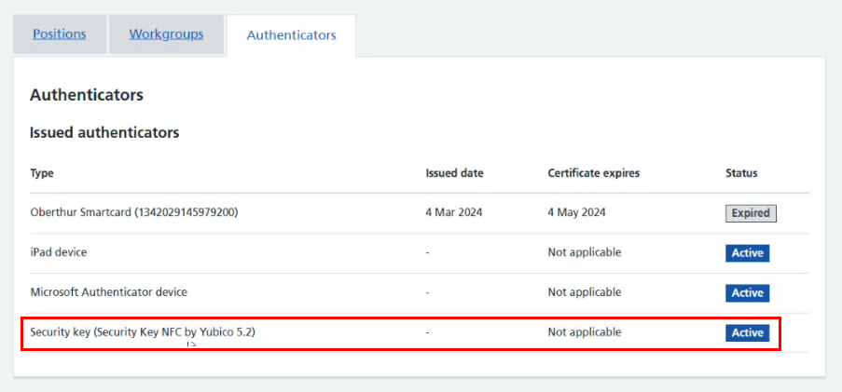Click the Active badge in iPad device row
Image resolution: width=842 pixels, height=392 pixels.
(x=748, y=252)
